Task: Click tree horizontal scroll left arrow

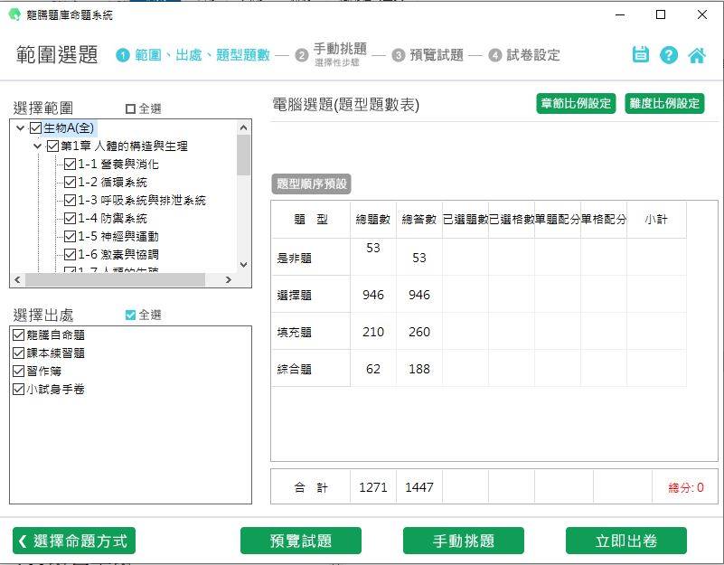Action: pyautogui.click(x=17, y=279)
